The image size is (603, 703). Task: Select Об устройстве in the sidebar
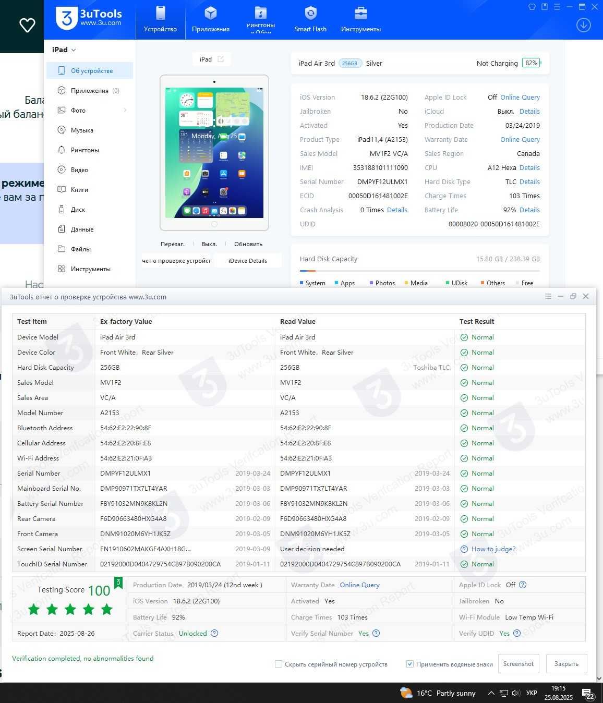coord(90,70)
